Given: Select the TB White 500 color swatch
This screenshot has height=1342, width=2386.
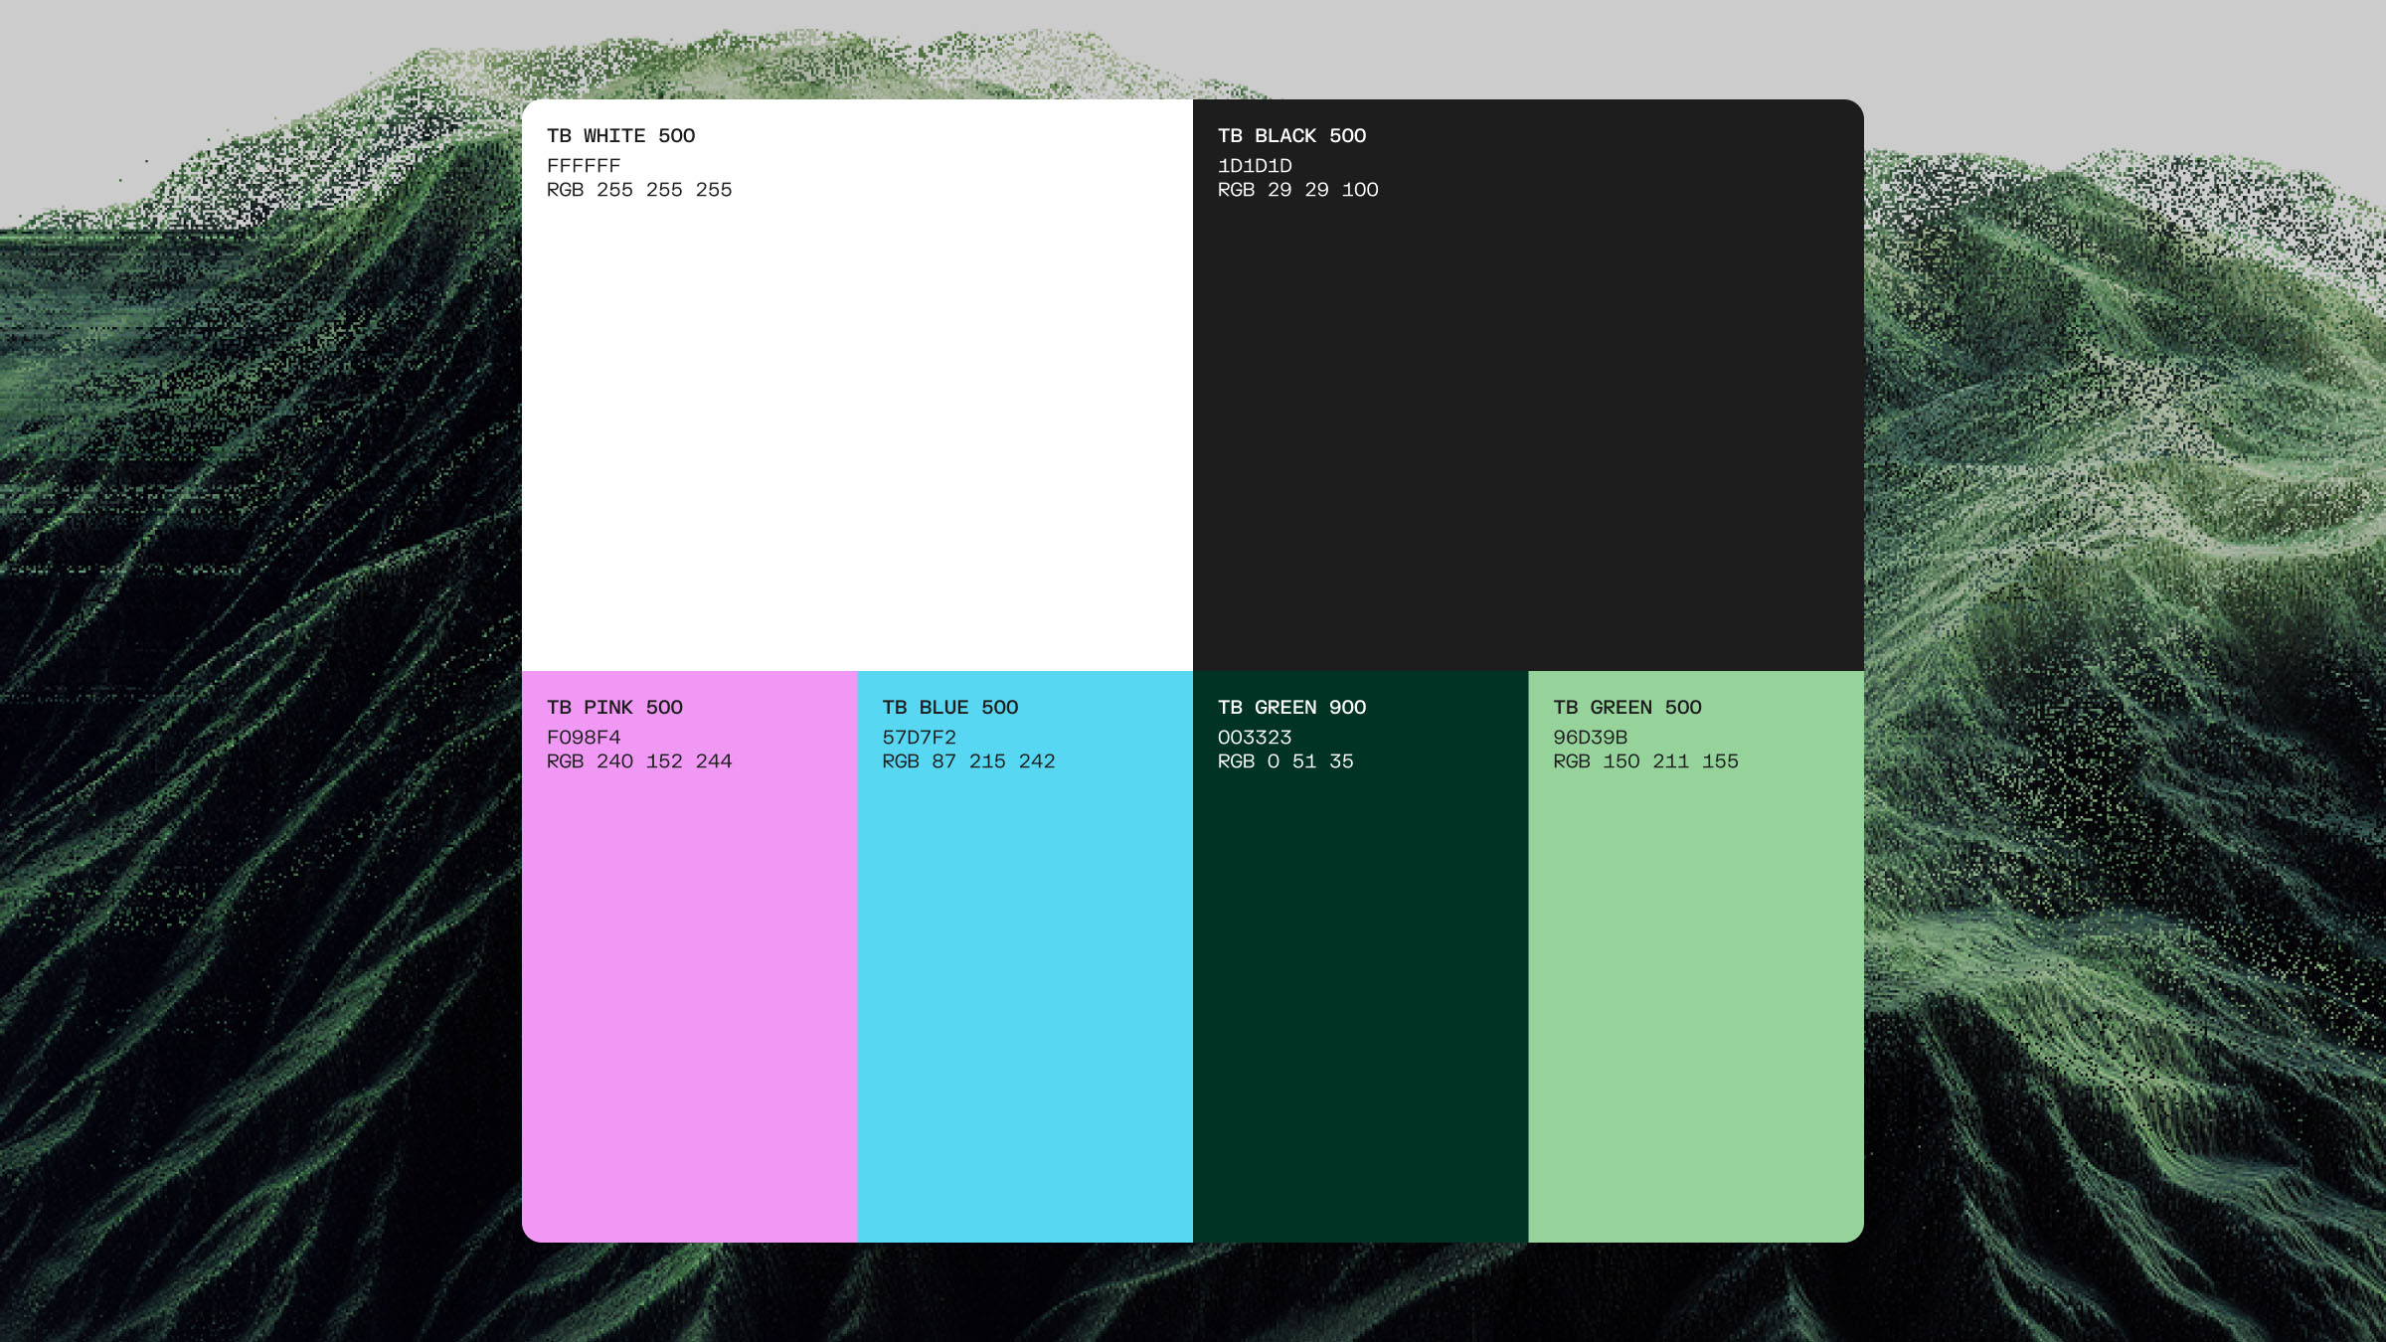Looking at the screenshot, I should [x=857, y=385].
